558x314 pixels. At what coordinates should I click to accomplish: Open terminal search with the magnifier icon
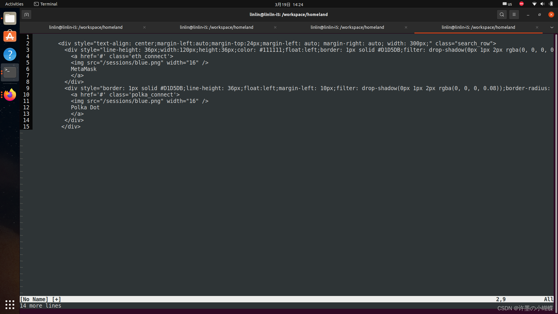tap(502, 15)
